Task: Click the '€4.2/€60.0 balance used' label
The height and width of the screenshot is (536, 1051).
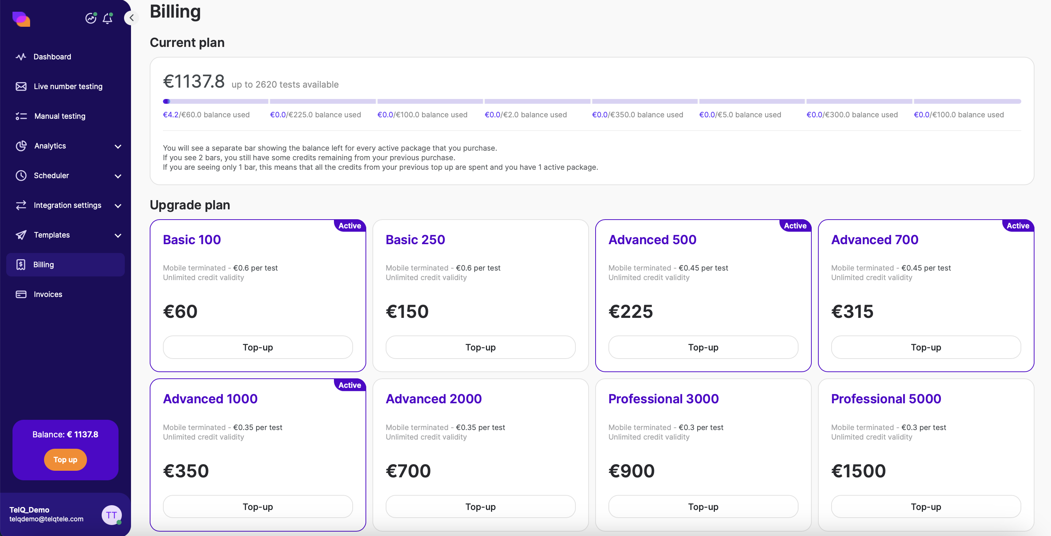Action: pos(207,114)
